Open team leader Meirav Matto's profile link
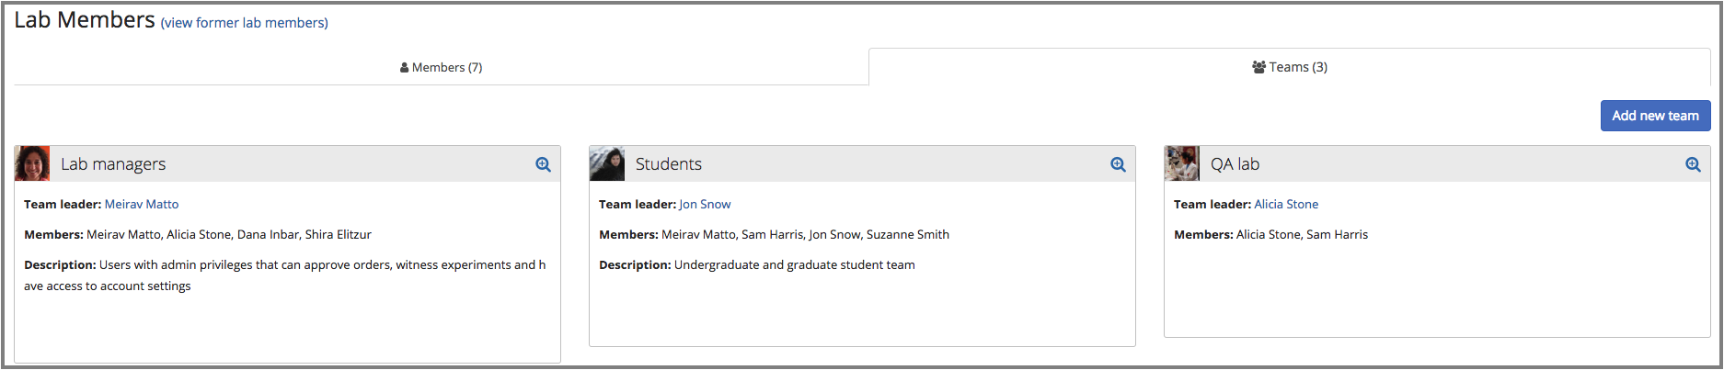This screenshot has height=370, width=1724. (x=142, y=205)
